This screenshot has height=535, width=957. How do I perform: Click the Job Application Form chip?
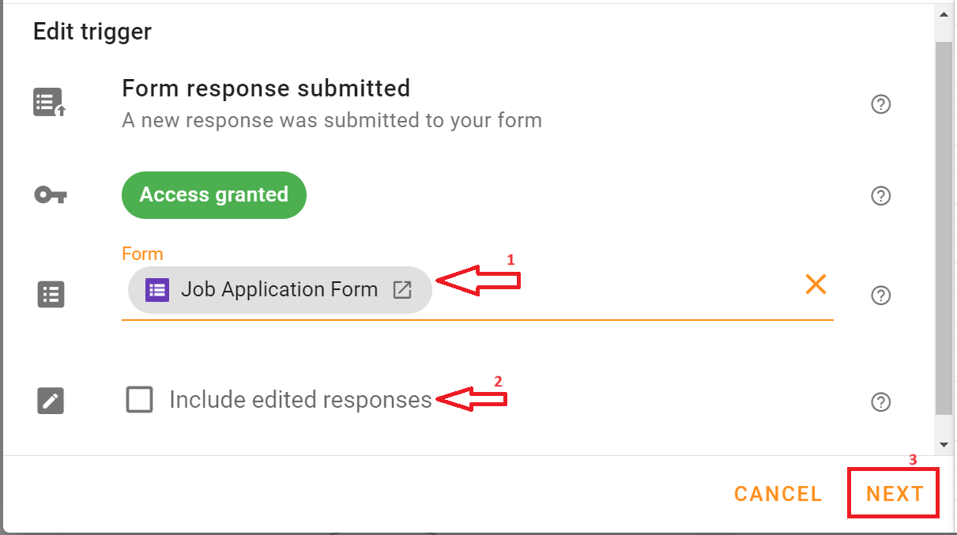(279, 290)
